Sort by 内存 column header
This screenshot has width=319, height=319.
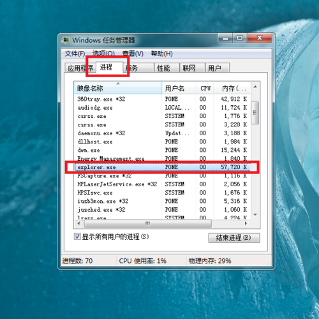(x=232, y=88)
